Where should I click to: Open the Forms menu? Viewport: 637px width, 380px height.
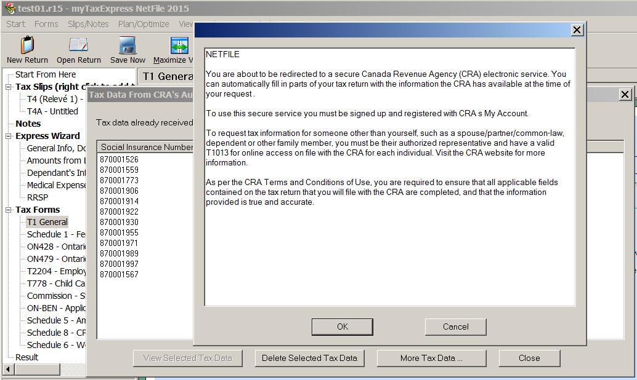point(46,24)
